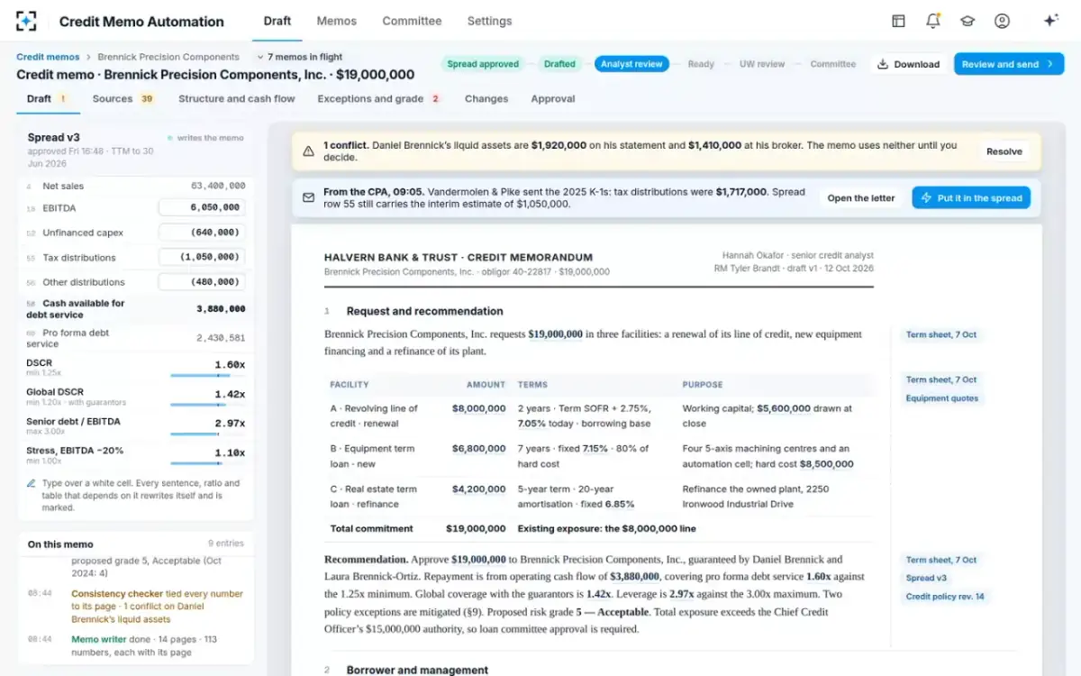1081x676 pixels.
Task: Click $19,000,000 in request paragraph
Action: [x=555, y=334]
